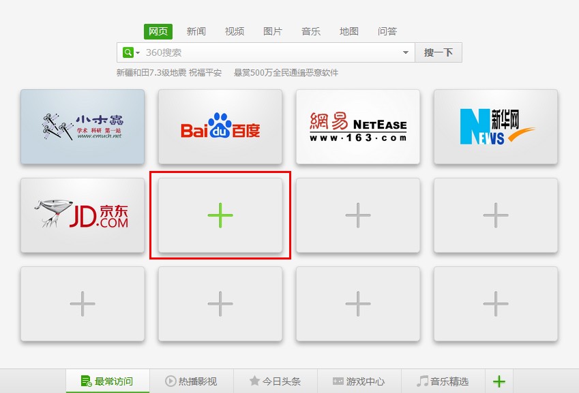The width and height of the screenshot is (579, 393).
Task: Open the 音乐精选 bottom tab
Action: (443, 381)
